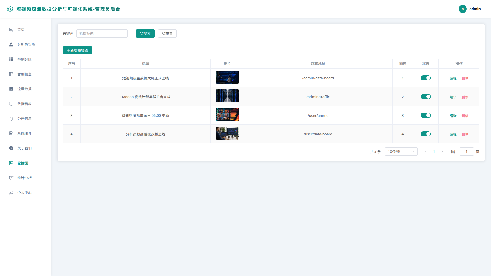Toggle status switch for 短视频流量数据大屏正式上线
This screenshot has width=491, height=276.
pyautogui.click(x=426, y=78)
